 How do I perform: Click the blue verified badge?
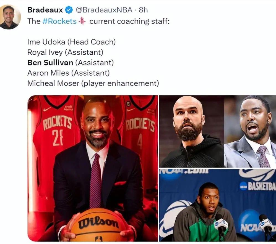(x=69, y=10)
